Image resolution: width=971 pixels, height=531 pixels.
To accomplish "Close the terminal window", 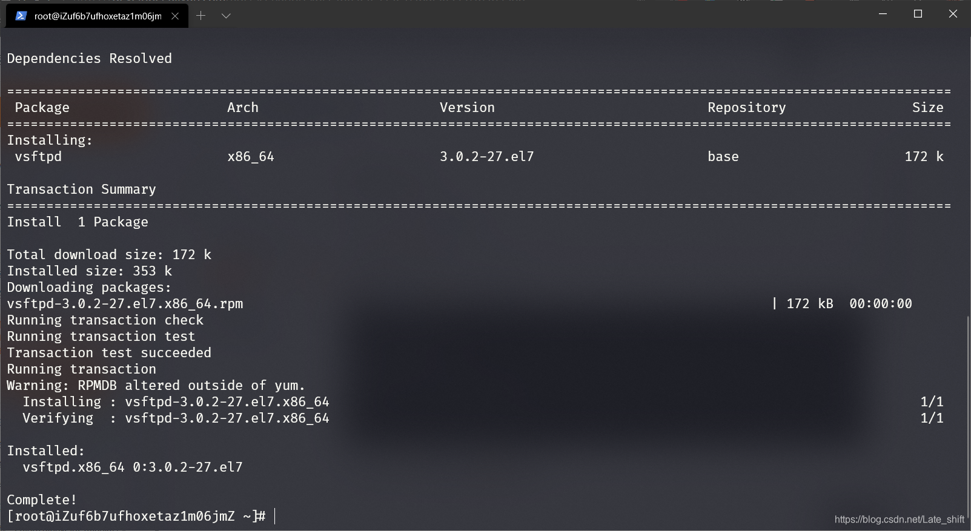I will click(x=953, y=14).
